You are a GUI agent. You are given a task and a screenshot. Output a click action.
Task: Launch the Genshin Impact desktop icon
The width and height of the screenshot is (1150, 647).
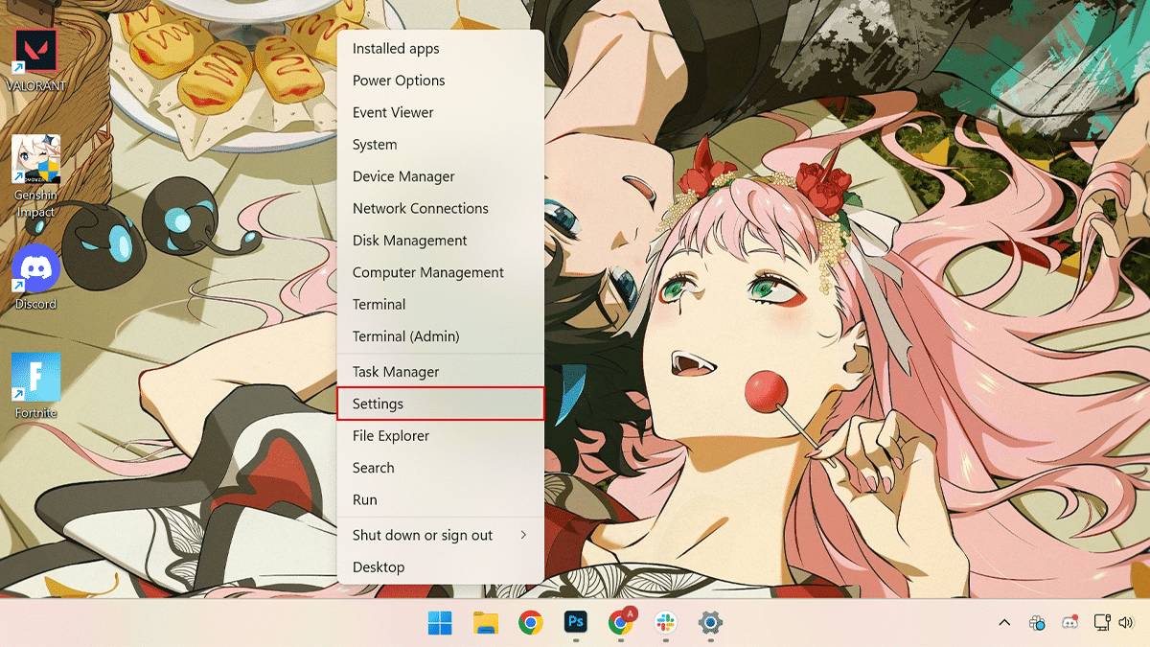[35, 163]
